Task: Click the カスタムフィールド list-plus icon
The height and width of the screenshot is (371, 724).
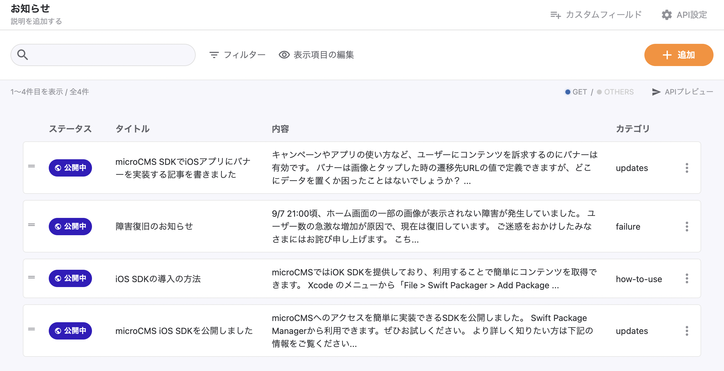Action: click(555, 15)
